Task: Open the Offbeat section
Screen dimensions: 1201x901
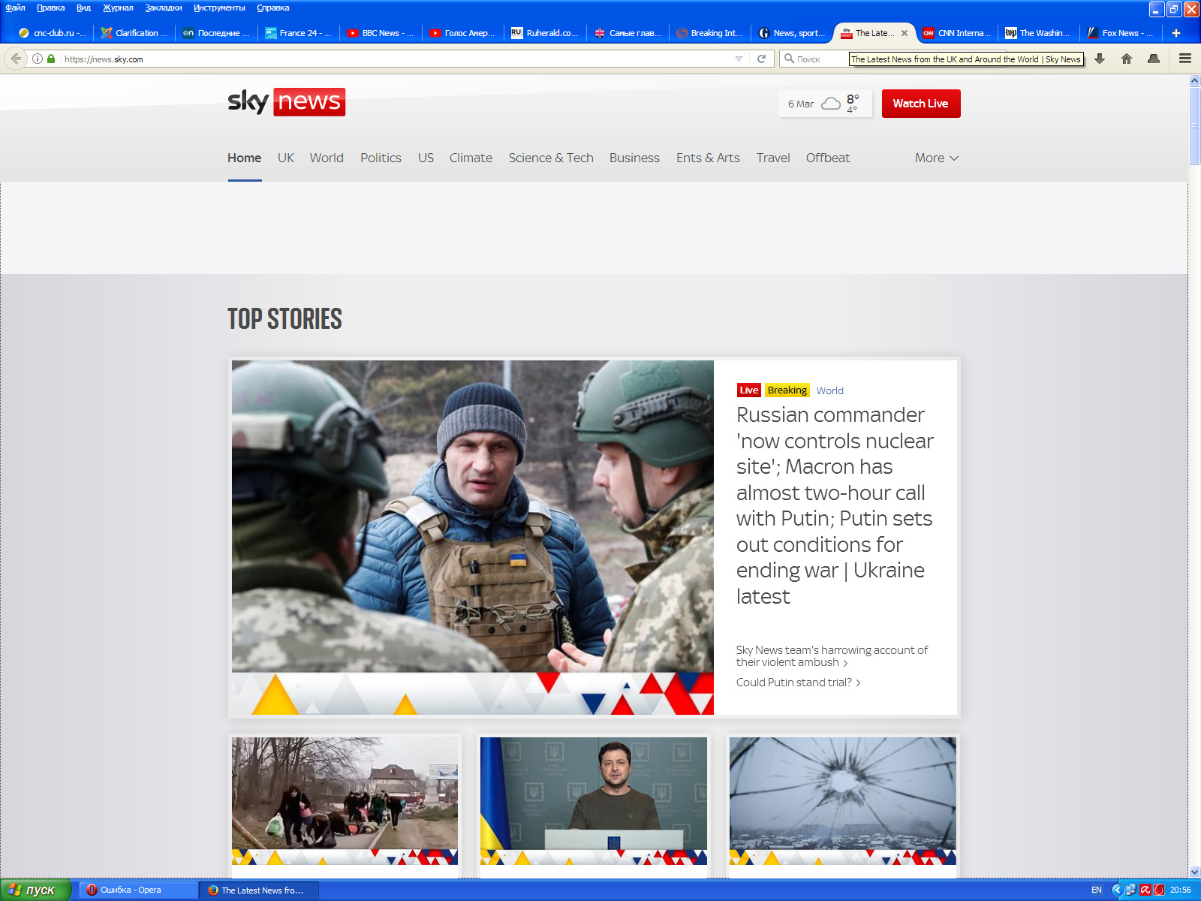Action: click(x=828, y=158)
